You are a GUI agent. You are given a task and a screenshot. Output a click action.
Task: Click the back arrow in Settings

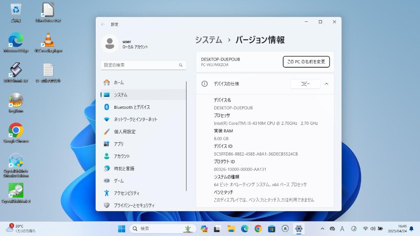tap(103, 24)
